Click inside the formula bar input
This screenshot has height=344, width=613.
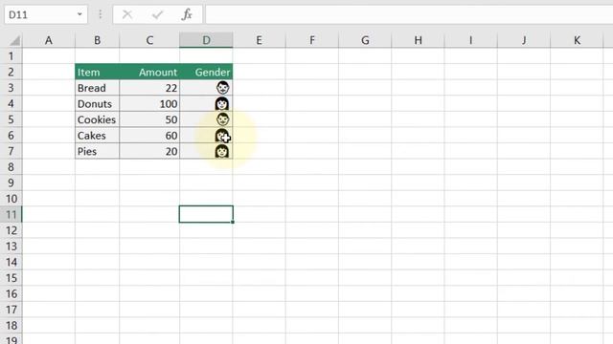(x=409, y=15)
